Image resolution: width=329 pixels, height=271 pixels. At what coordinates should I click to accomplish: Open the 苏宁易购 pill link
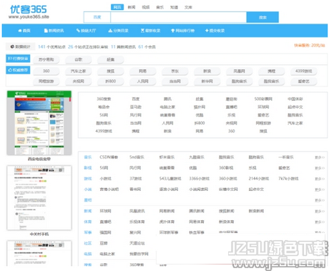(46, 59)
